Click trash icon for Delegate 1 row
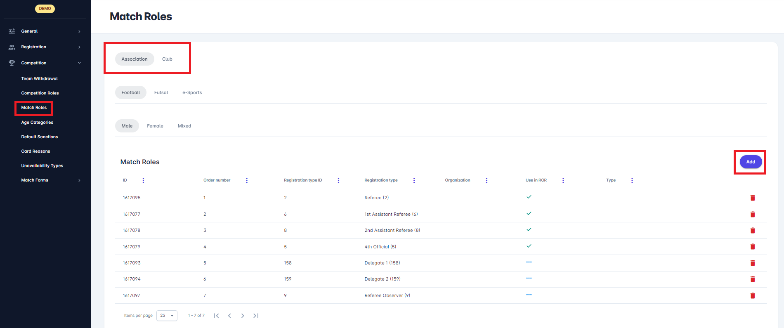 click(x=752, y=263)
